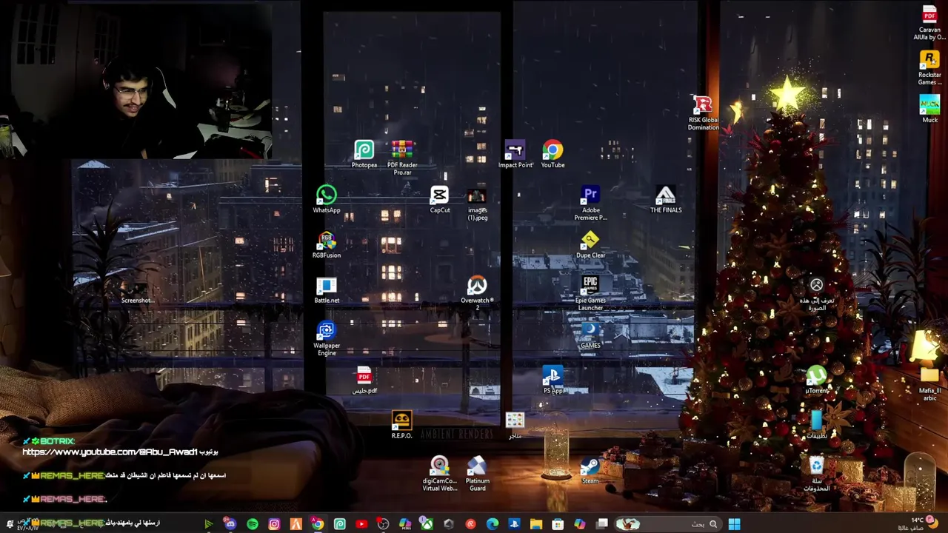
Task: Click the BOTRIX username in the chat overlay
Action: [x=57, y=441]
